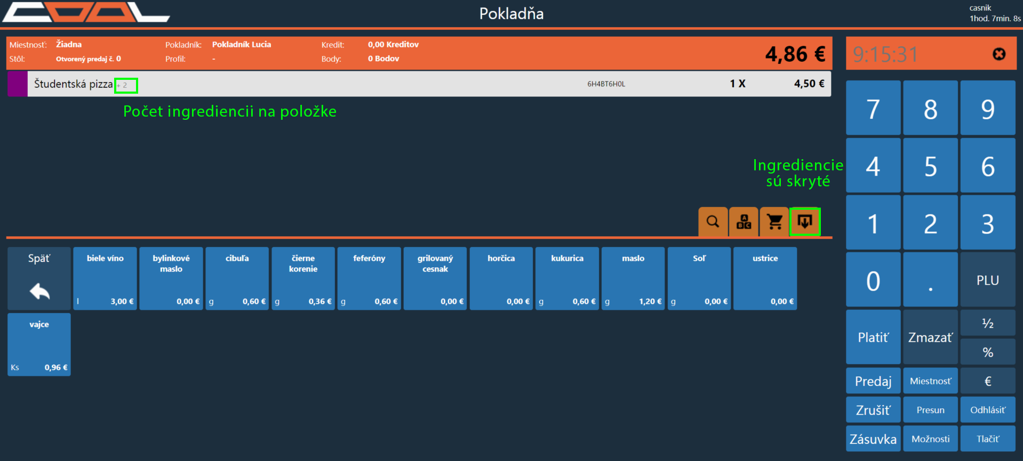Click the shopping cart icon
Viewport: 1023px width, 461px height.
774,221
